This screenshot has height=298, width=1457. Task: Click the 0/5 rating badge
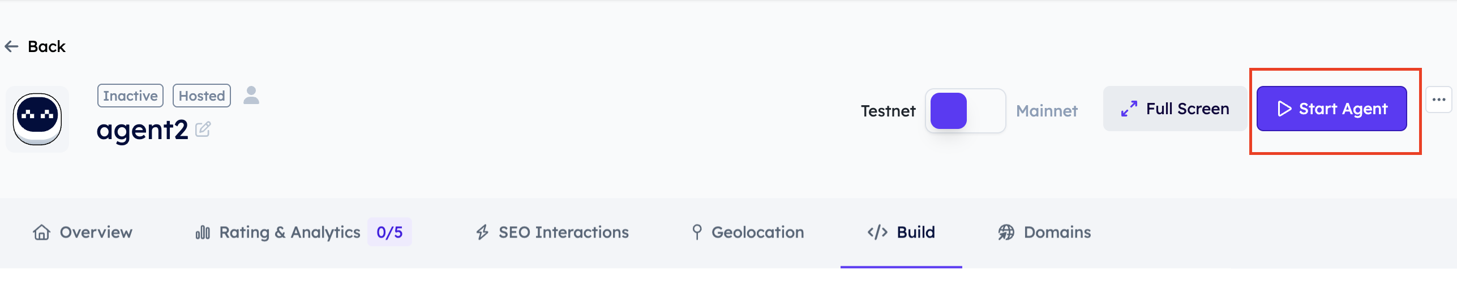(x=389, y=232)
